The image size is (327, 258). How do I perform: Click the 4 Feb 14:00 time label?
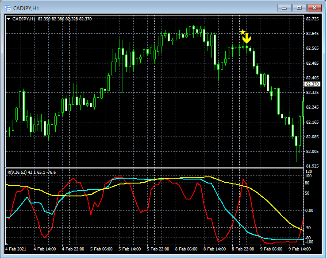click(45, 249)
